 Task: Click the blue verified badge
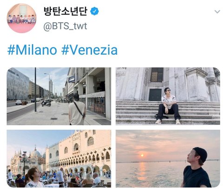click(94, 11)
